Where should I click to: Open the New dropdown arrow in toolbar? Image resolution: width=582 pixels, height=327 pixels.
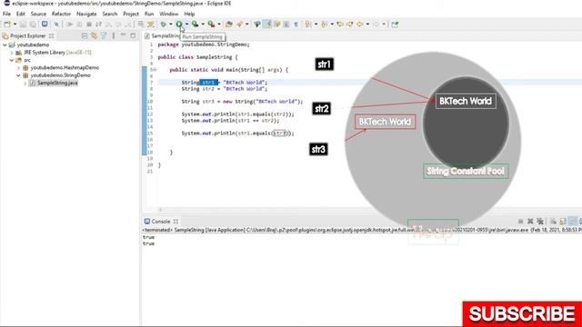pyautogui.click(x=15, y=25)
